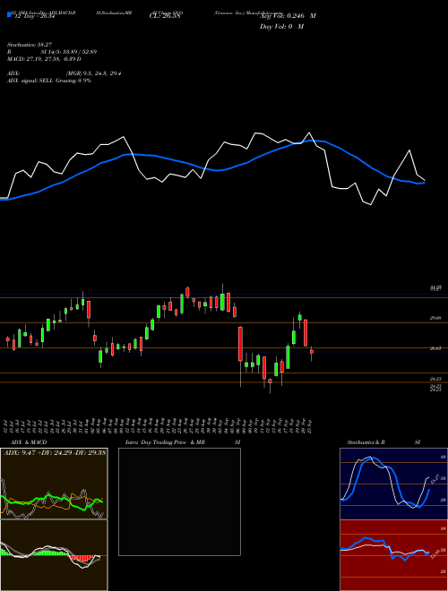This screenshot has height=591, width=448.
Task: Open the ADX indicator chart panel
Action: [x=54, y=484]
